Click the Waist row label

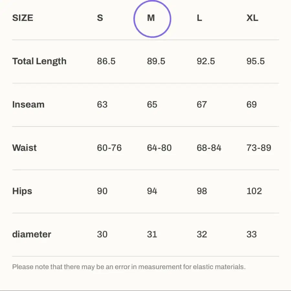pos(24,148)
